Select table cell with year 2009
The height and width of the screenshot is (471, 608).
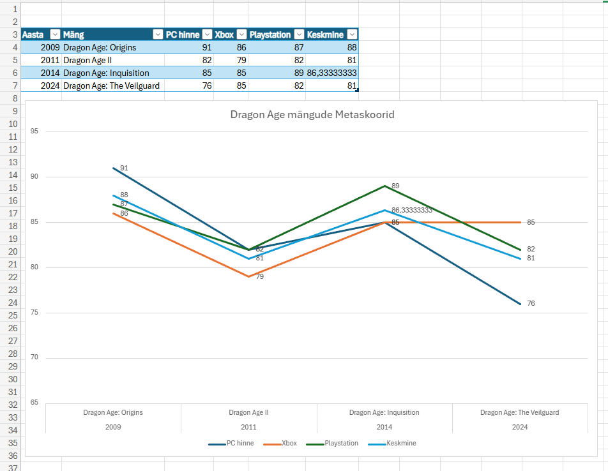pyautogui.click(x=41, y=47)
